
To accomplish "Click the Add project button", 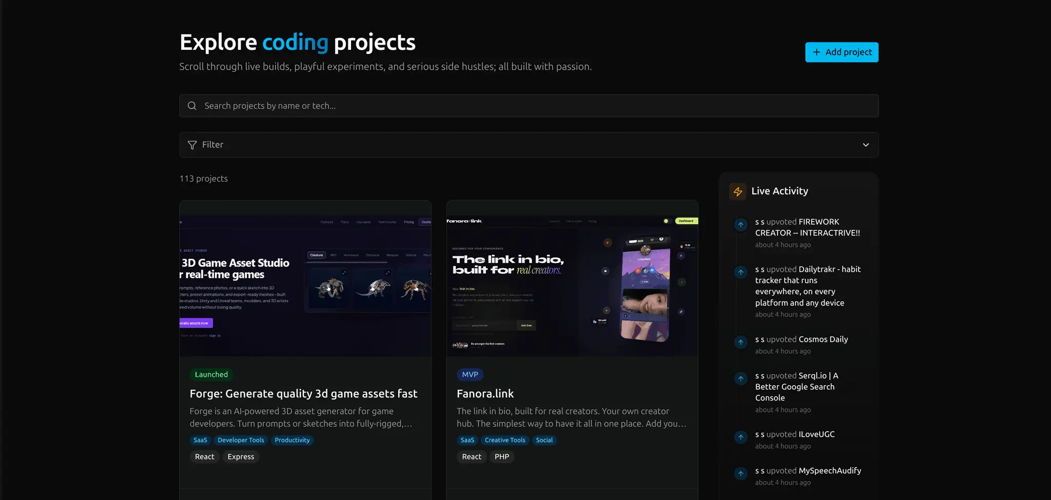I will 842,52.
